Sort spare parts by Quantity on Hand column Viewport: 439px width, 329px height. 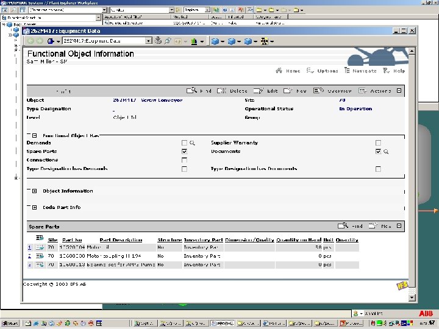(x=299, y=240)
